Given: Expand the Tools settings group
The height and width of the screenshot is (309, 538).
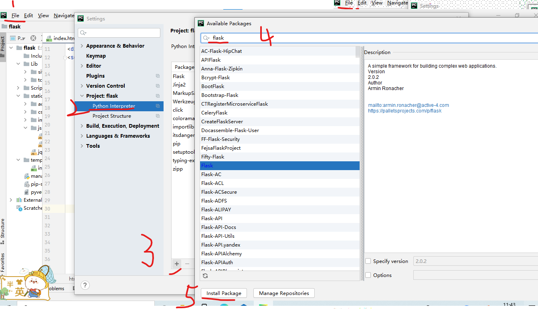Looking at the screenshot, I should [x=82, y=146].
